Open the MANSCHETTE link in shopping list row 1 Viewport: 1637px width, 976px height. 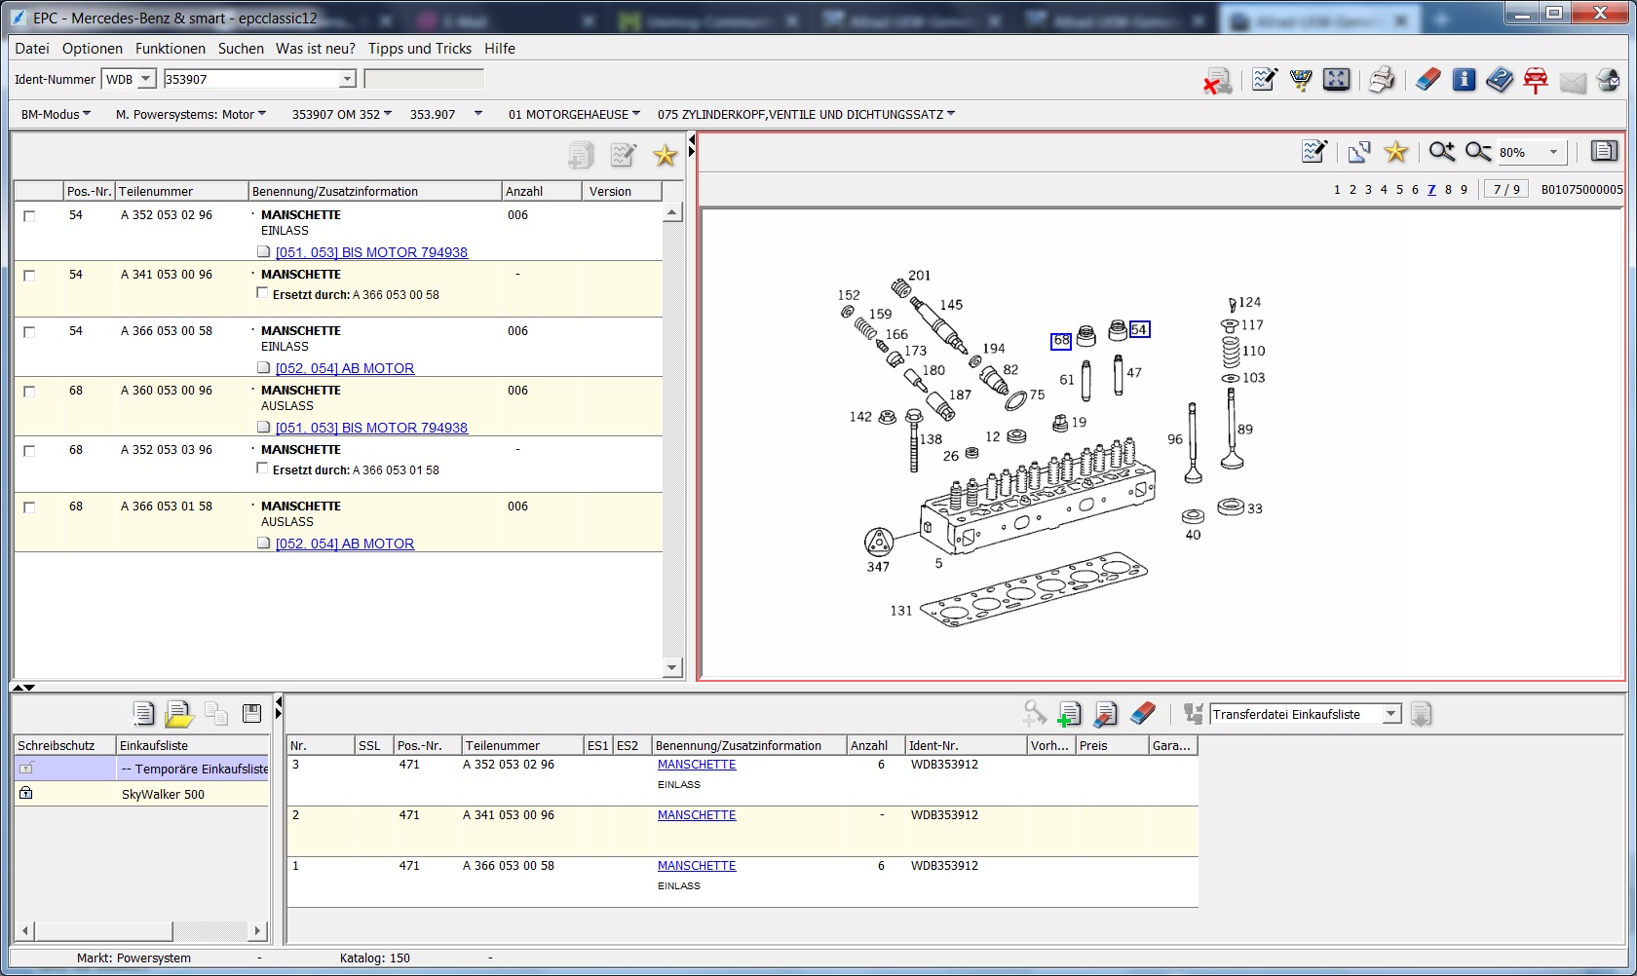(x=697, y=866)
